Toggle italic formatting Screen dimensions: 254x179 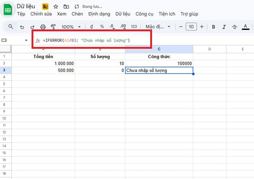[x=224, y=27]
